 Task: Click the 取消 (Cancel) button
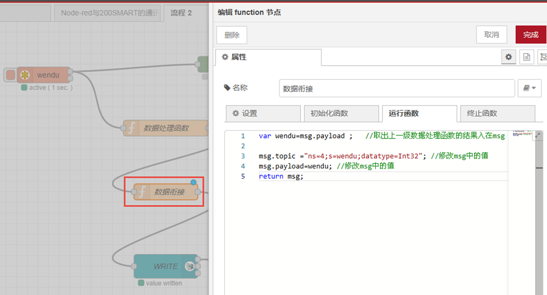point(492,35)
